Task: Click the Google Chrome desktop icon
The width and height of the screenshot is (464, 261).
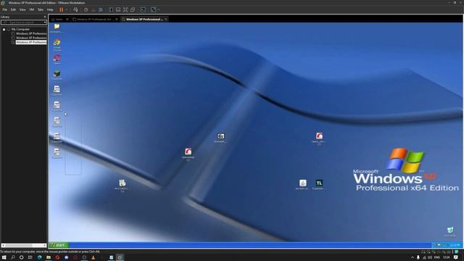Action: [x=57, y=43]
